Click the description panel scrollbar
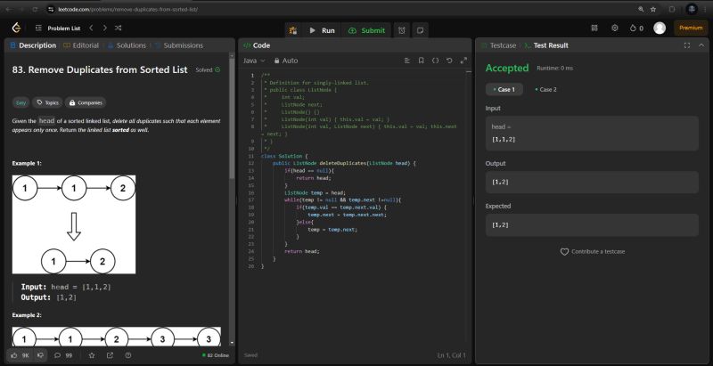 tap(233, 118)
